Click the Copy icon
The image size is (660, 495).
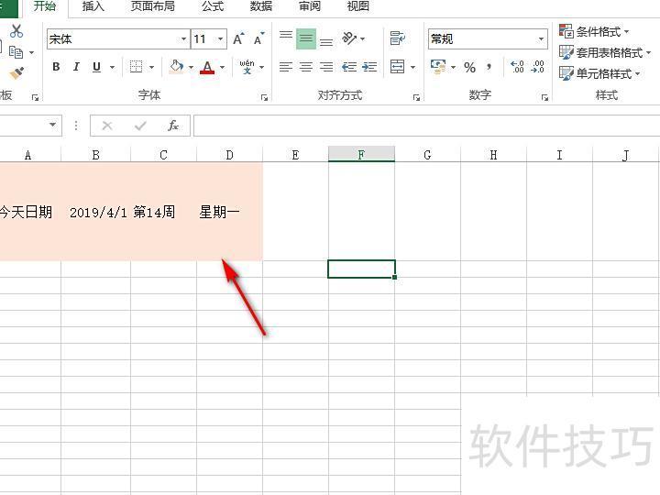coord(16,52)
